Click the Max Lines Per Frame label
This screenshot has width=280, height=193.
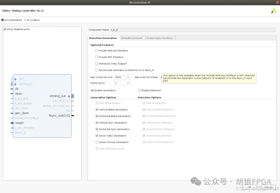(146, 77)
